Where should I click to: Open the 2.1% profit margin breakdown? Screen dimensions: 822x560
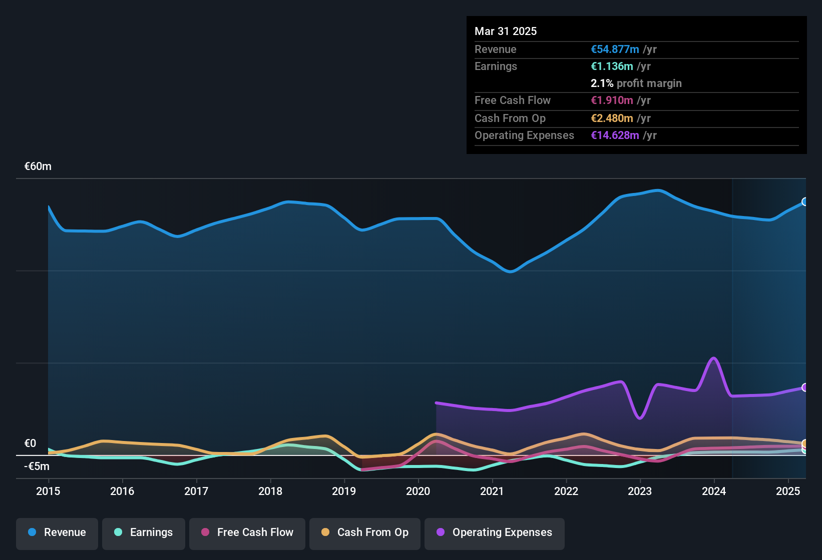[x=636, y=83]
